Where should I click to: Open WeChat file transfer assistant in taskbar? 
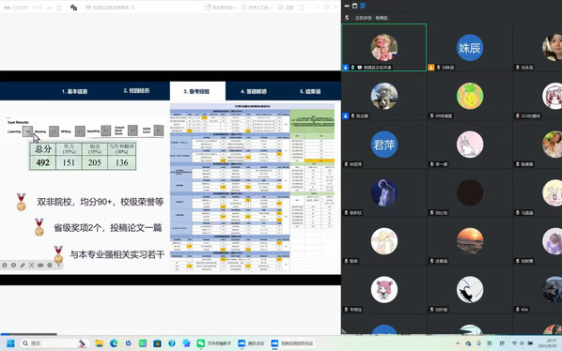[x=214, y=343]
